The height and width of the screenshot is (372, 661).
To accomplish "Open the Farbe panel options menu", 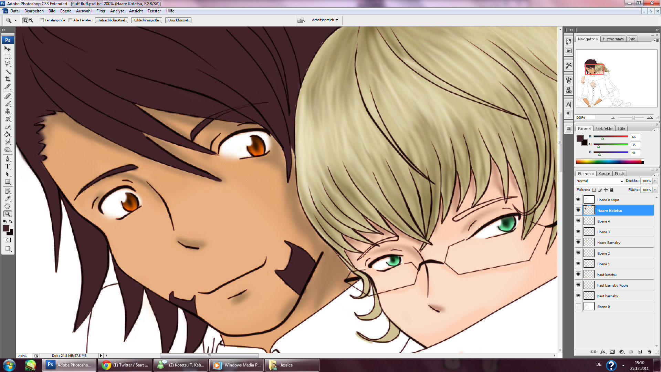I will click(656, 130).
